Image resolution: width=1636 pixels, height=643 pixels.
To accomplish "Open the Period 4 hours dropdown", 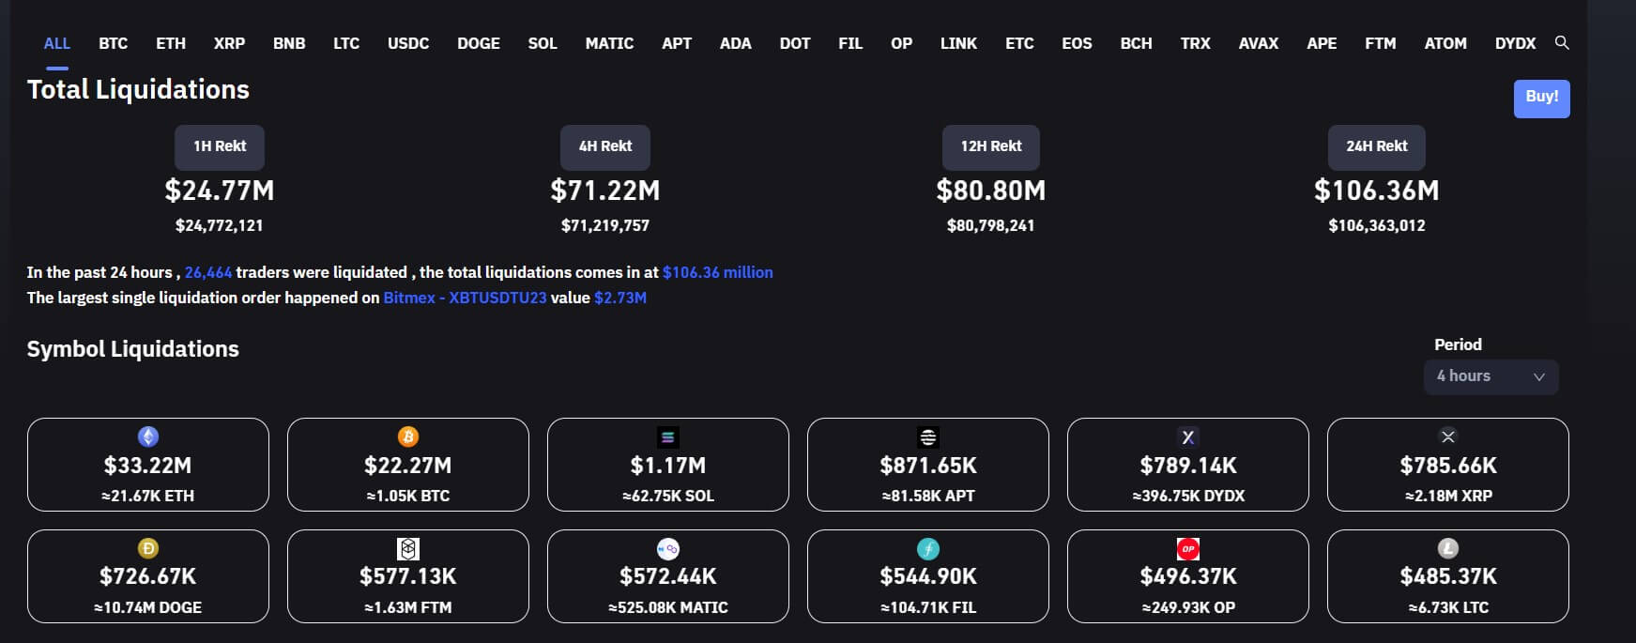I will point(1491,376).
